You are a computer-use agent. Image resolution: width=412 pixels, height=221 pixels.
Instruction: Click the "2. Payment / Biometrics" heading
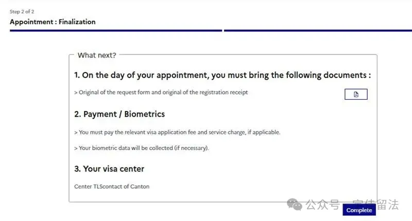[119, 114]
